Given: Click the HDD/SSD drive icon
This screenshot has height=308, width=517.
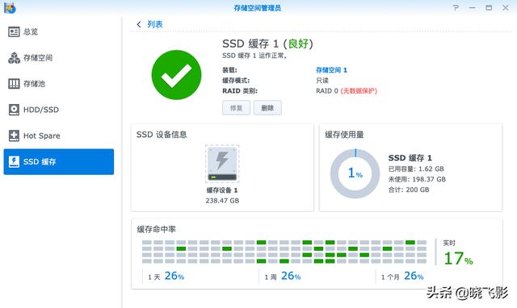Looking at the screenshot, I should click(14, 110).
